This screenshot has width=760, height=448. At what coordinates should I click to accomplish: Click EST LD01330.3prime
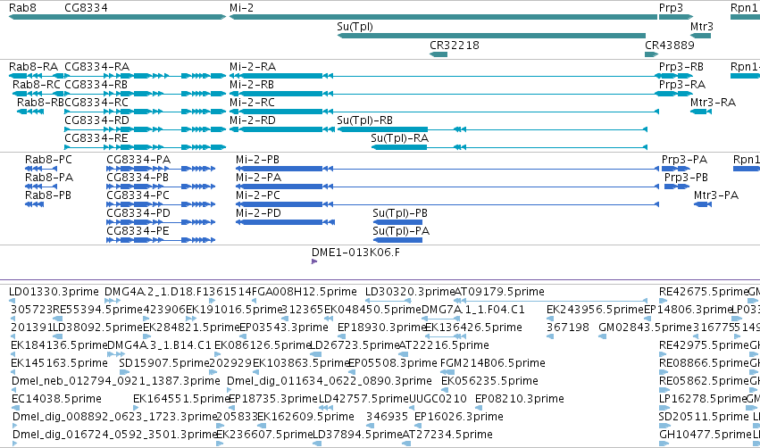click(x=13, y=301)
